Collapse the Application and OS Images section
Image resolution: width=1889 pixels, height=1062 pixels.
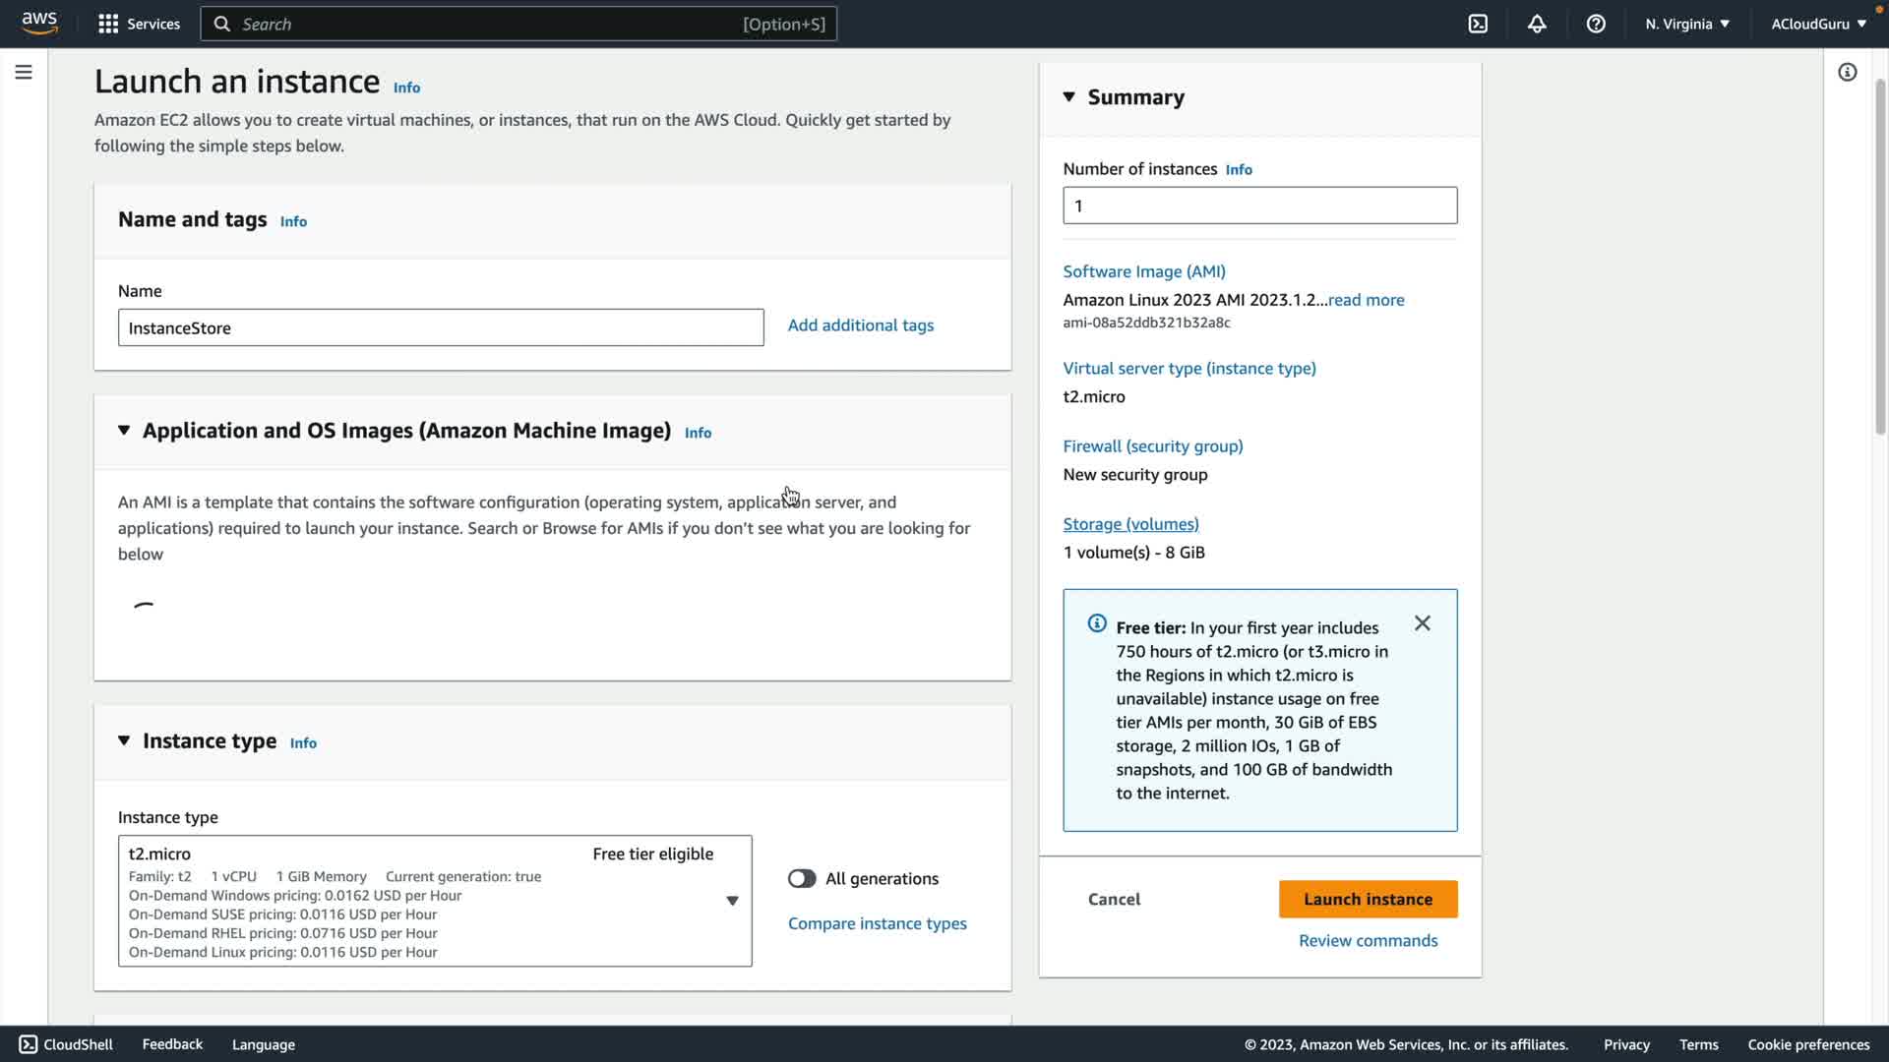tap(124, 431)
